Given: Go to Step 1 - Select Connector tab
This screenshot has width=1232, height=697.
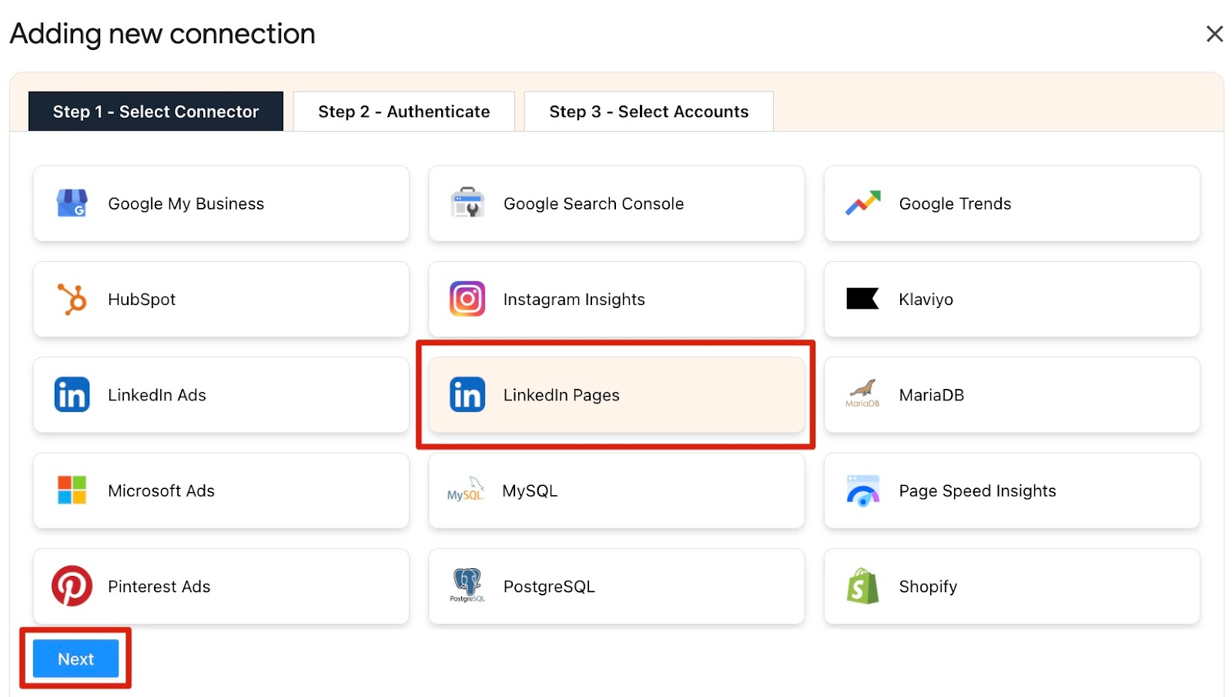Looking at the screenshot, I should (x=156, y=112).
